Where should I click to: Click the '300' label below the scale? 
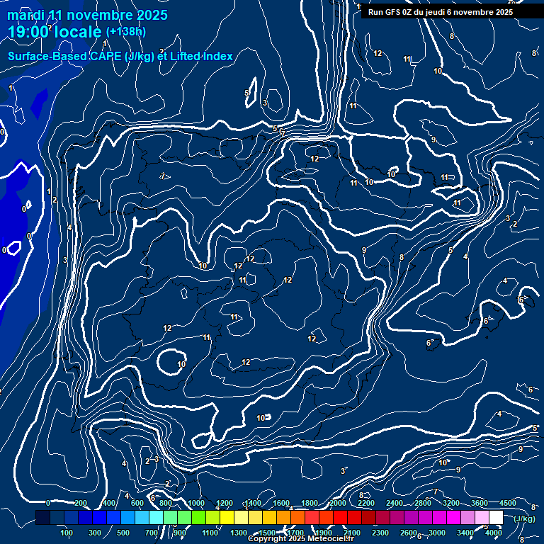[95, 533]
